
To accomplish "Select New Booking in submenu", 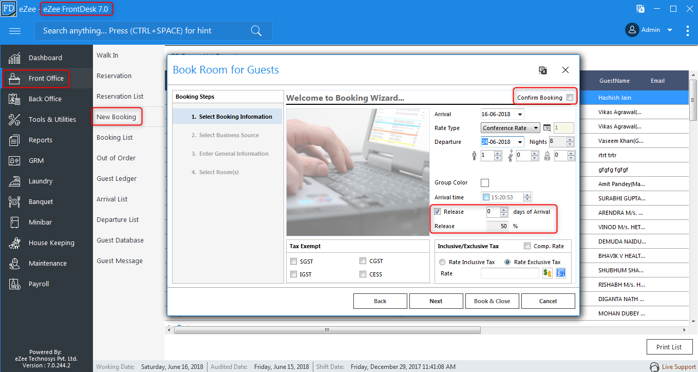I will [117, 117].
